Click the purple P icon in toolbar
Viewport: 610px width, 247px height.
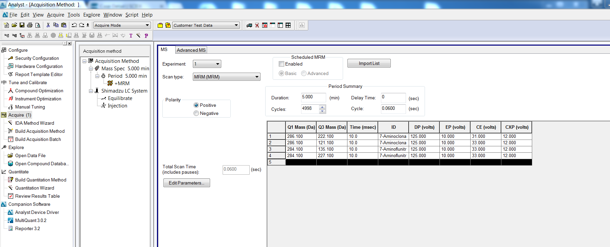click(x=146, y=36)
